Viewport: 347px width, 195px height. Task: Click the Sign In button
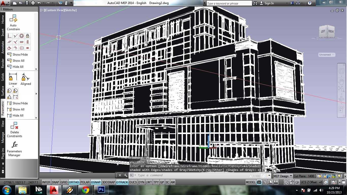point(267,3)
